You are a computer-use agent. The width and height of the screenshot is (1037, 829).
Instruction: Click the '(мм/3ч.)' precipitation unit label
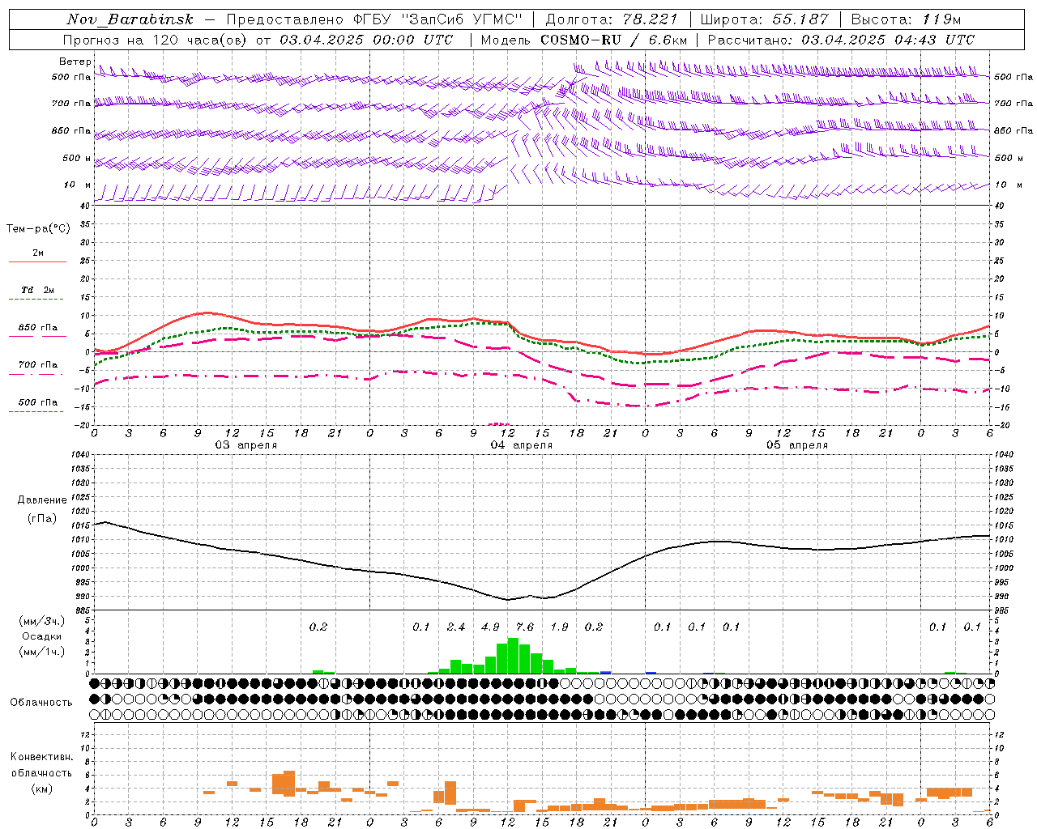click(42, 621)
